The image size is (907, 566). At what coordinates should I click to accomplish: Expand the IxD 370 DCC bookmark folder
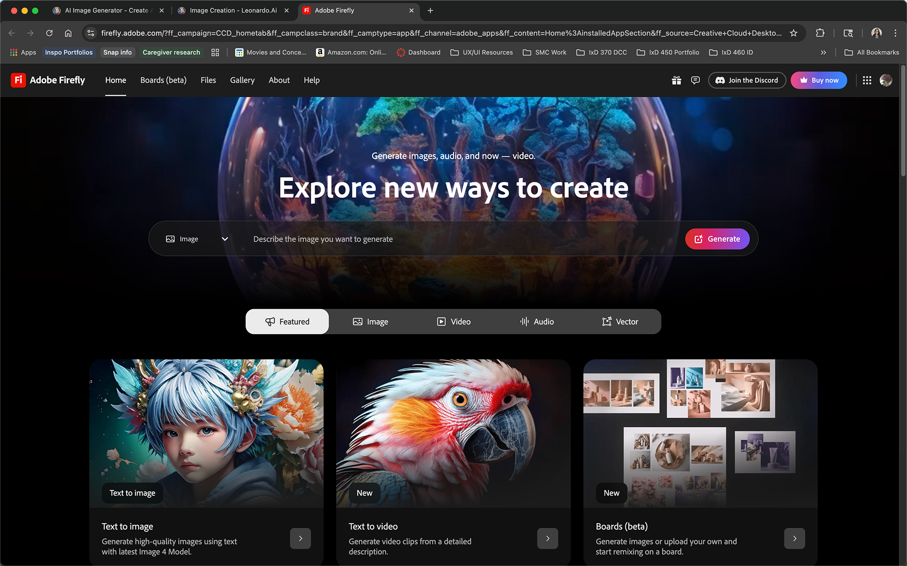click(x=601, y=52)
